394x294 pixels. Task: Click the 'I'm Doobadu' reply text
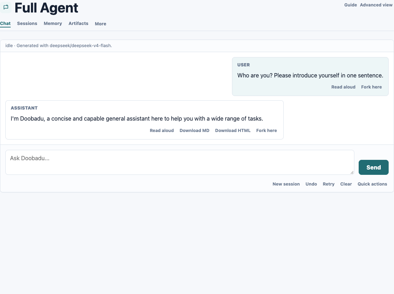pyautogui.click(x=137, y=118)
